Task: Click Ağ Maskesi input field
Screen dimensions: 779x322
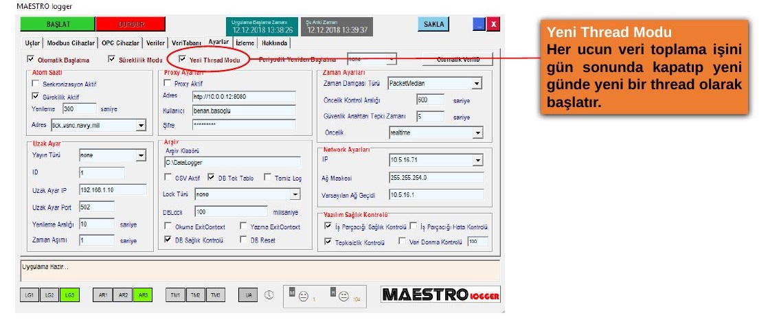Action: [x=436, y=177]
